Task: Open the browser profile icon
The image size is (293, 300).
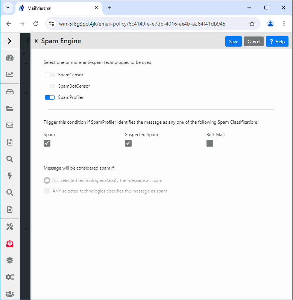Action: (270, 24)
